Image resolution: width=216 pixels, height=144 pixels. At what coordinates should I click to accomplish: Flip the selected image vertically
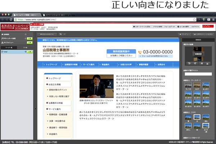coord(208,63)
